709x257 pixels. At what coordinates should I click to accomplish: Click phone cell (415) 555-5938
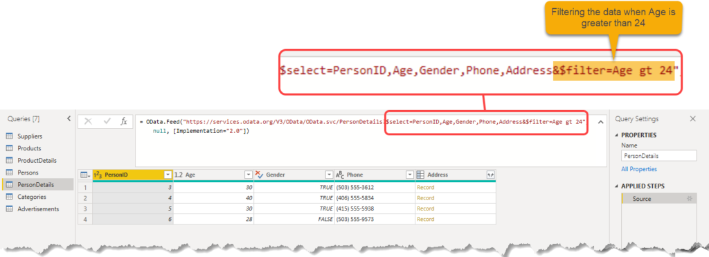click(375, 209)
